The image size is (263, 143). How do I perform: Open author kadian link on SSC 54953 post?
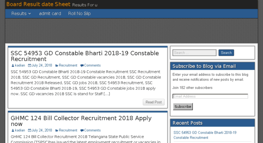[x=20, y=65]
